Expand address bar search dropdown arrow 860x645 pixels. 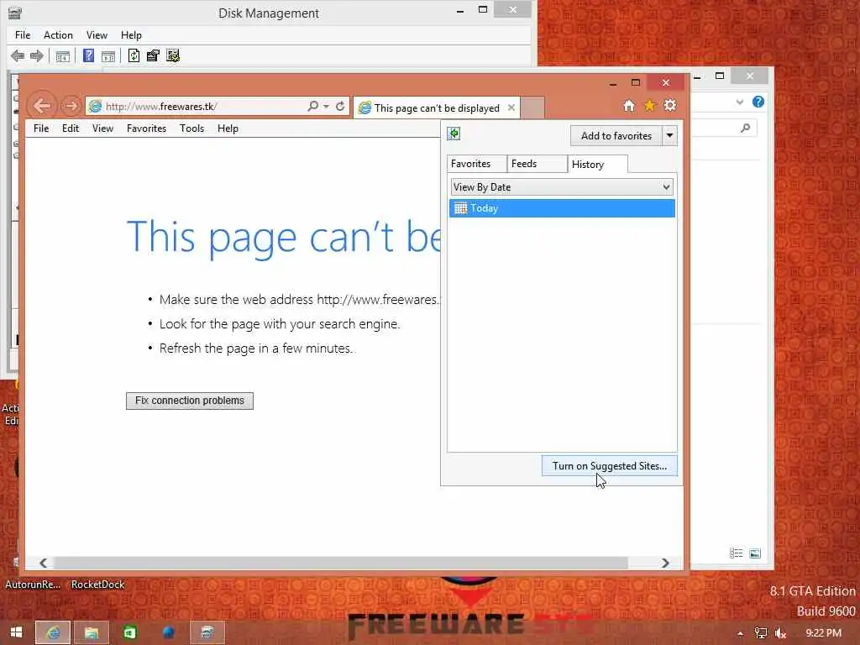(x=326, y=106)
